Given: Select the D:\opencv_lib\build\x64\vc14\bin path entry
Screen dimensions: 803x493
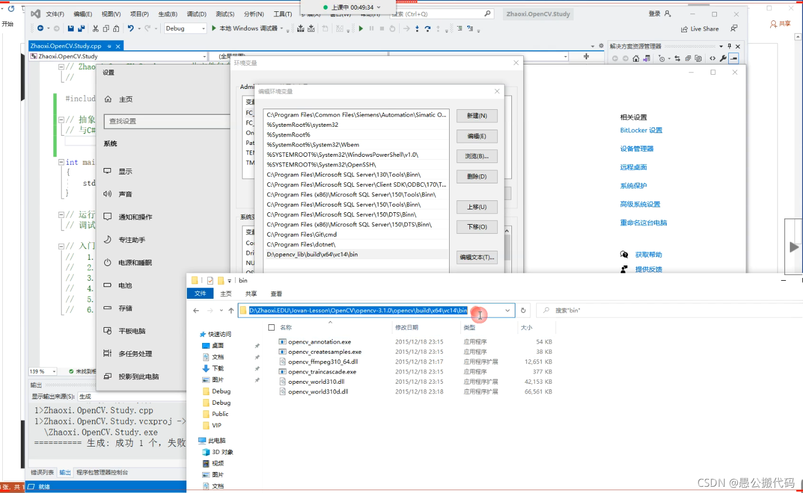Looking at the screenshot, I should pyautogui.click(x=356, y=255).
